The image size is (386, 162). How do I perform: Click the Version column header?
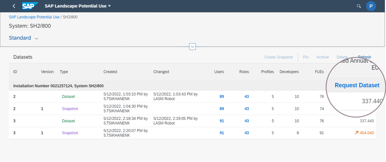pyautogui.click(x=47, y=72)
